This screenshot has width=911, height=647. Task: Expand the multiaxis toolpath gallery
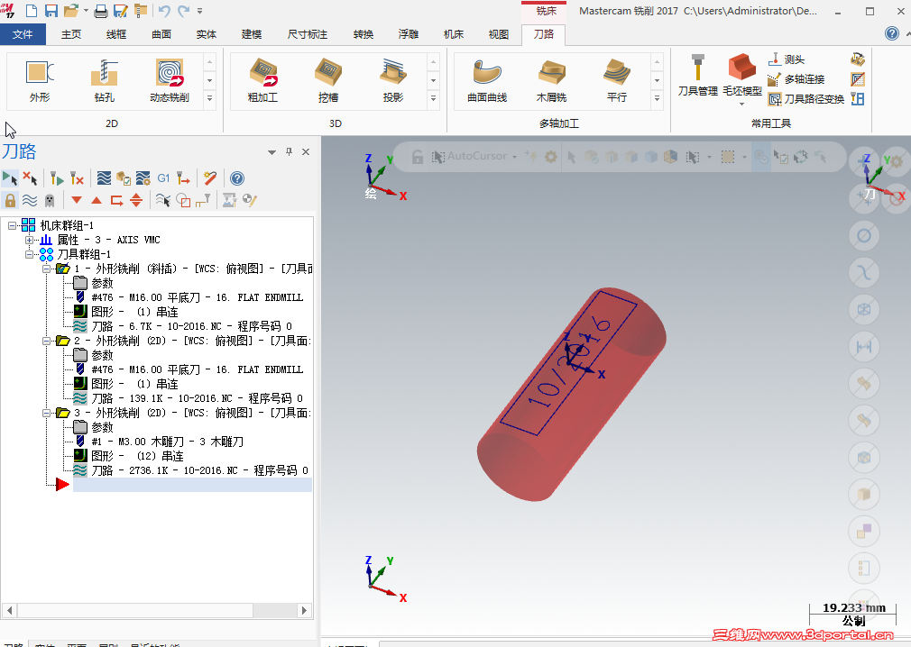click(x=658, y=99)
